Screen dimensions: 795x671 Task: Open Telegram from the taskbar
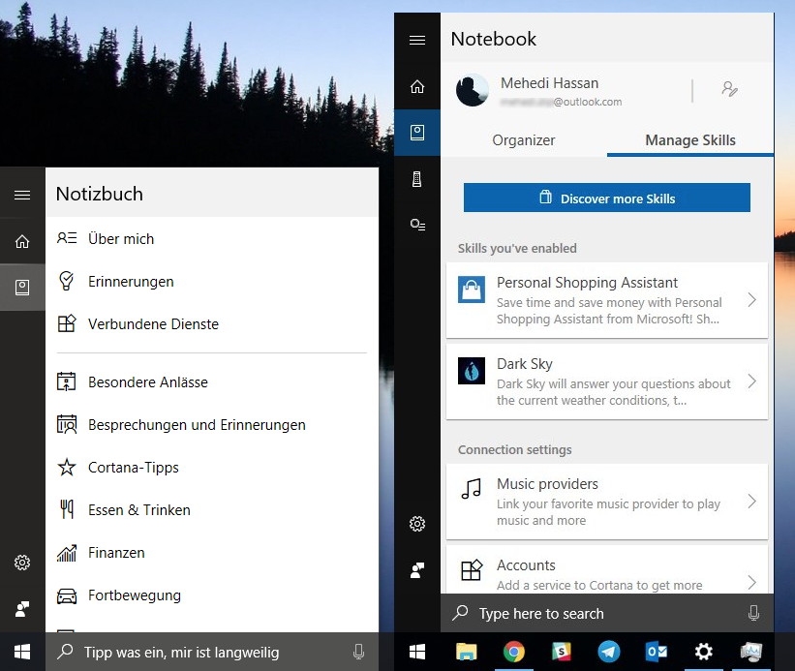pyautogui.click(x=608, y=652)
